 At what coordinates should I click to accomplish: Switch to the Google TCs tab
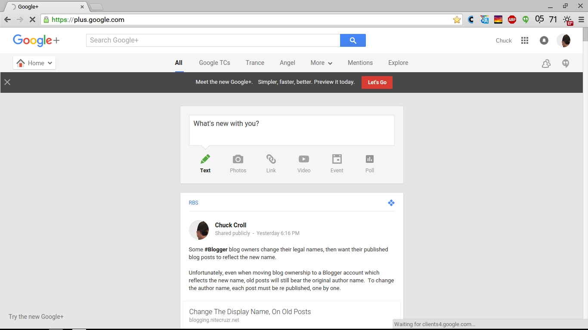point(214,63)
